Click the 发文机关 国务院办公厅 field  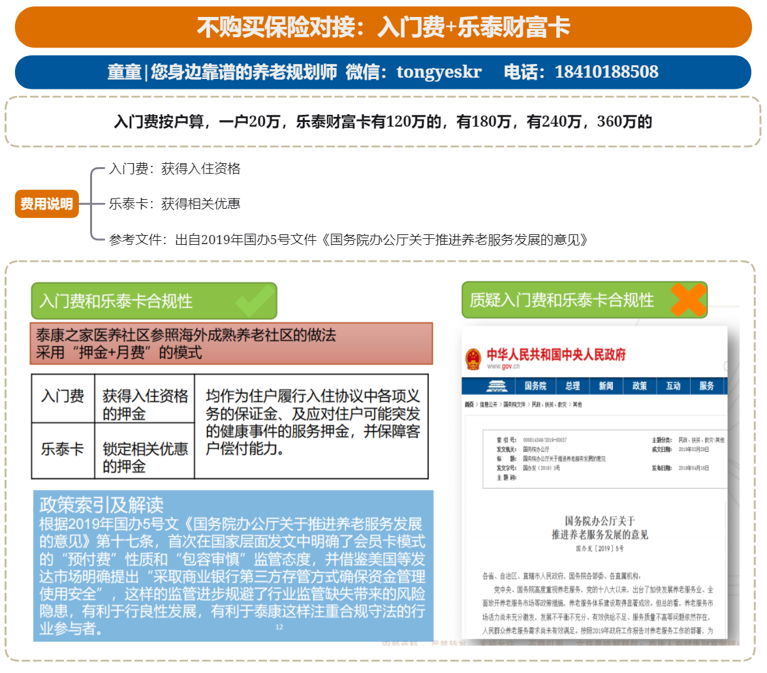pos(523,449)
